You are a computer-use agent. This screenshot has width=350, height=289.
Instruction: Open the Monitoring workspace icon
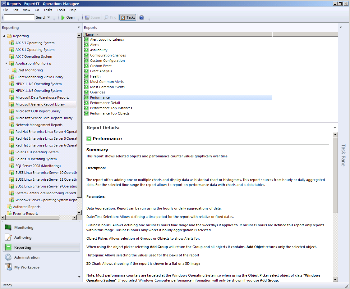8,228
